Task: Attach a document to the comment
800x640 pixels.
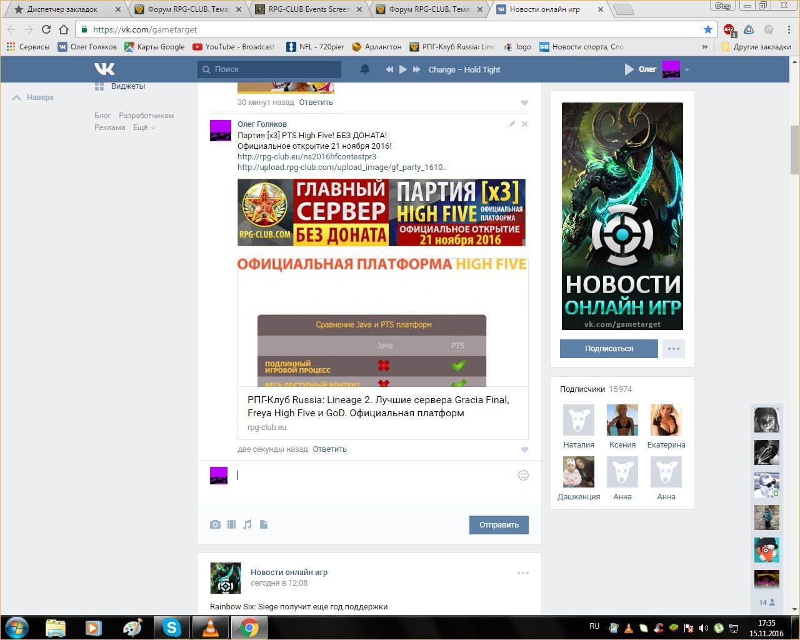Action: (x=264, y=524)
